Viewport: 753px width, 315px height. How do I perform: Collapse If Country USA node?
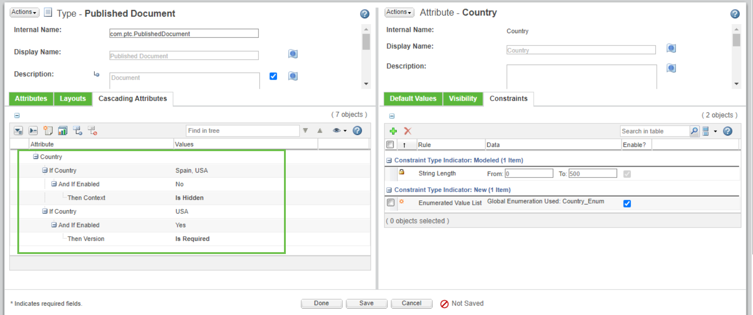click(45, 211)
